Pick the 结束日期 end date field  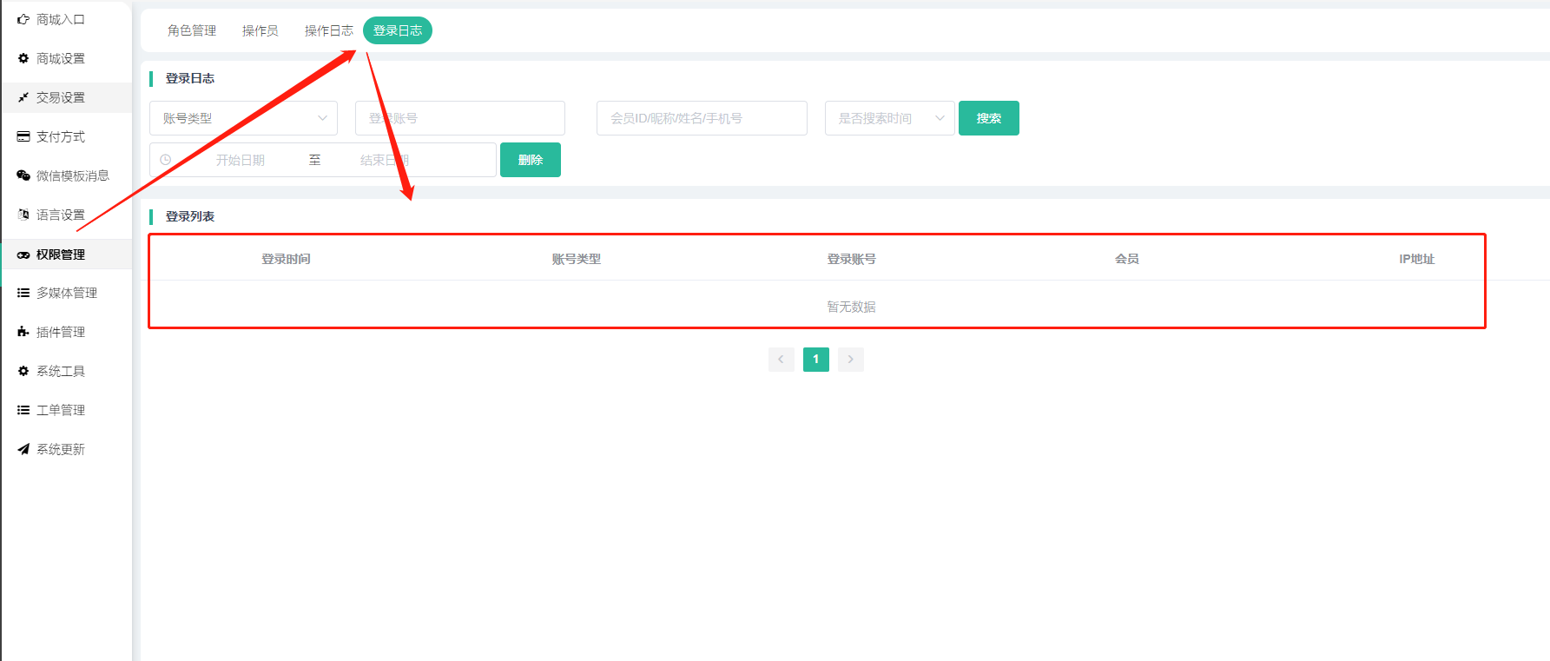(385, 160)
